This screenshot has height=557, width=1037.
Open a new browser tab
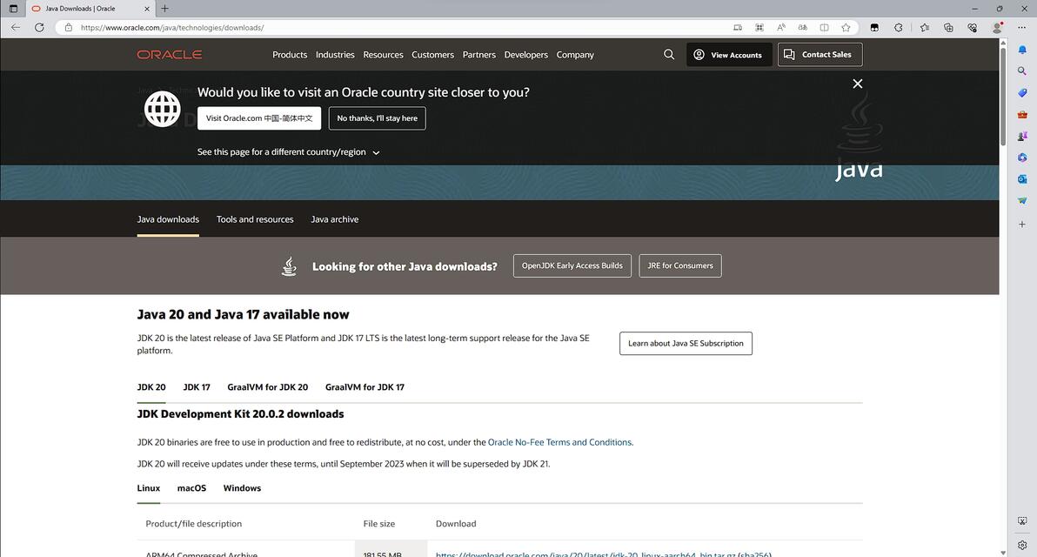[x=164, y=9]
